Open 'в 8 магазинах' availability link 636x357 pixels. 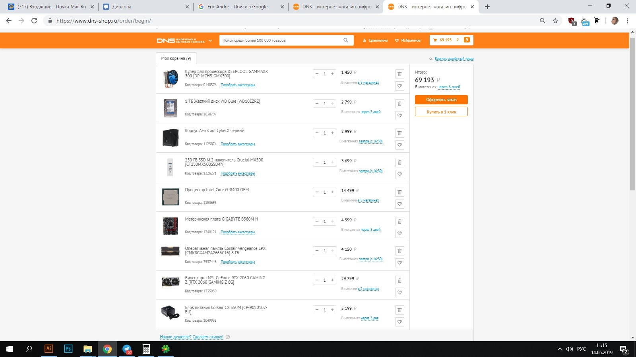click(368, 83)
